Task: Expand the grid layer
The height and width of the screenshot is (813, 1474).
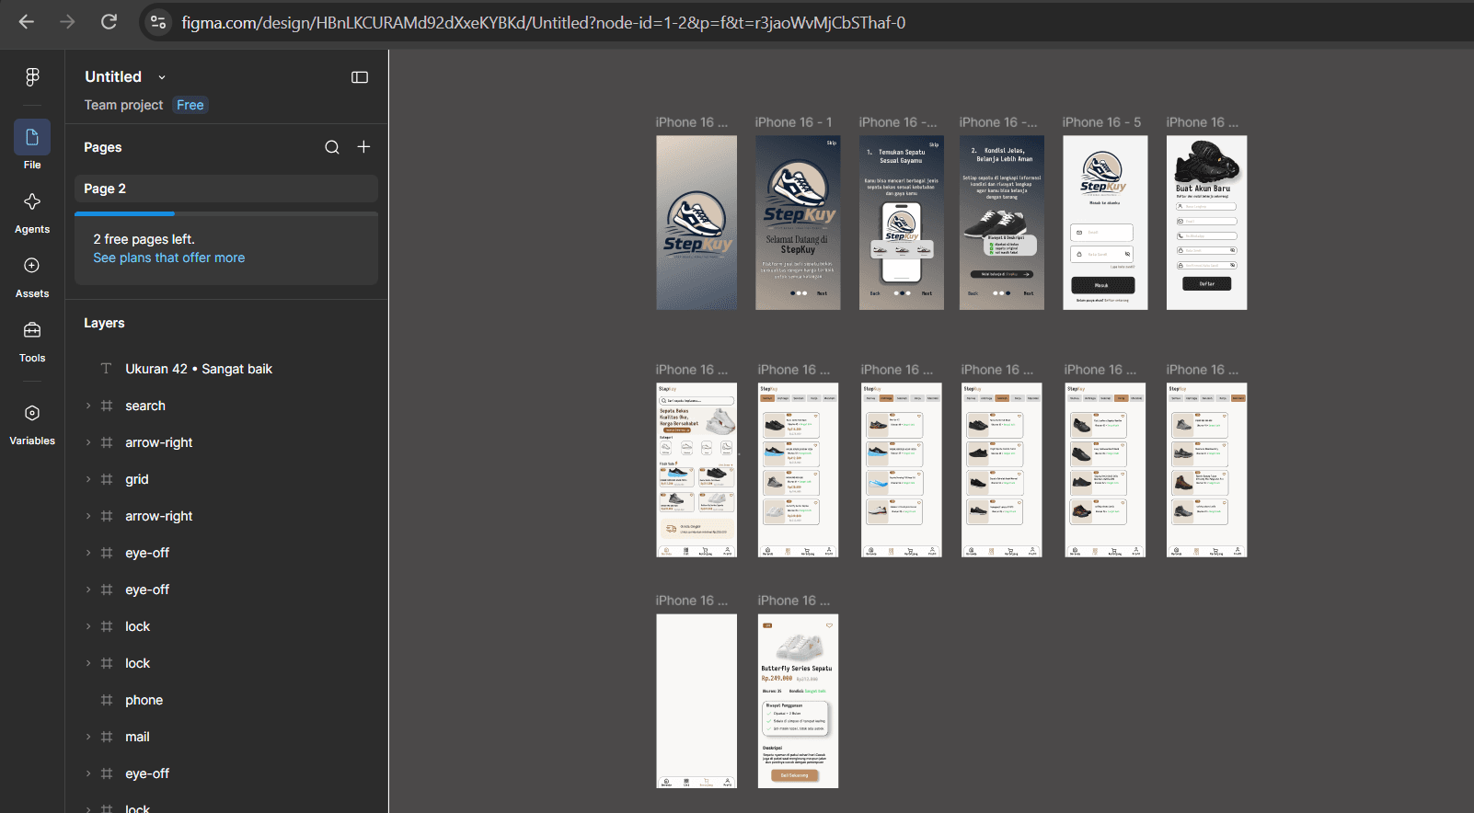Action: [x=88, y=479]
